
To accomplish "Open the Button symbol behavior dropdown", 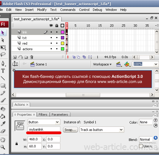I will pos(44,122).
